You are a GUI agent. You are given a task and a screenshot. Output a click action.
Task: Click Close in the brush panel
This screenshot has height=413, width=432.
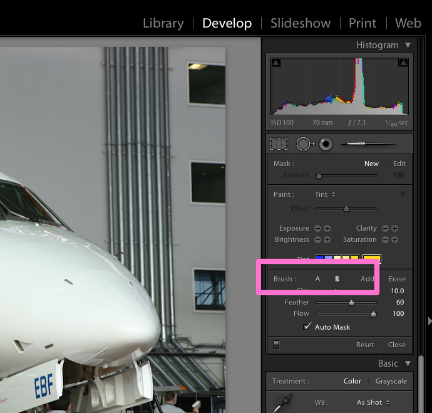[397, 345]
